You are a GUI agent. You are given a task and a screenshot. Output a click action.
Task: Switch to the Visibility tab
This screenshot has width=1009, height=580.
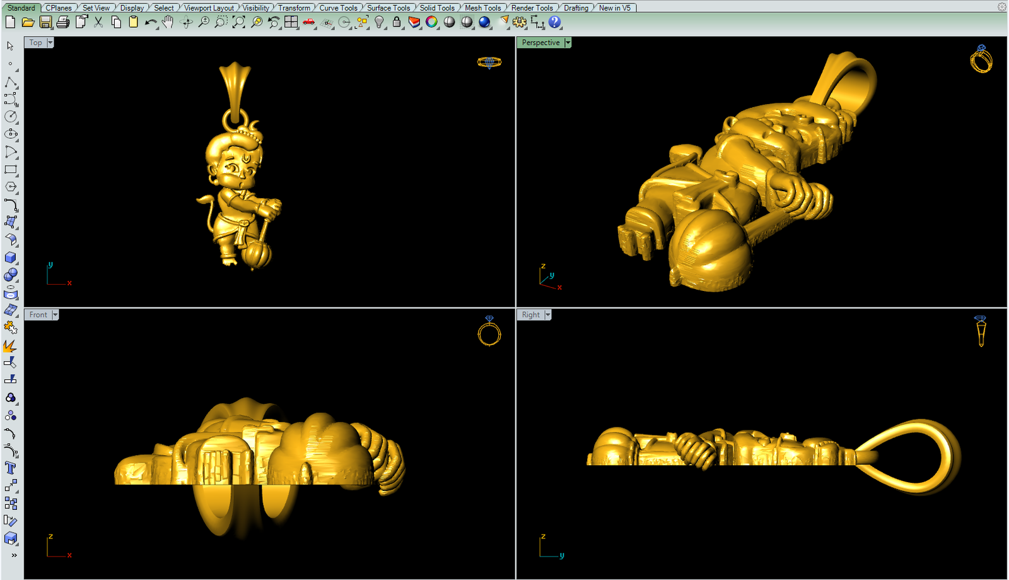click(256, 8)
